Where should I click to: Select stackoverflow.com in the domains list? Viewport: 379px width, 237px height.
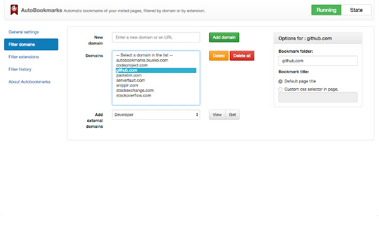pos(134,95)
